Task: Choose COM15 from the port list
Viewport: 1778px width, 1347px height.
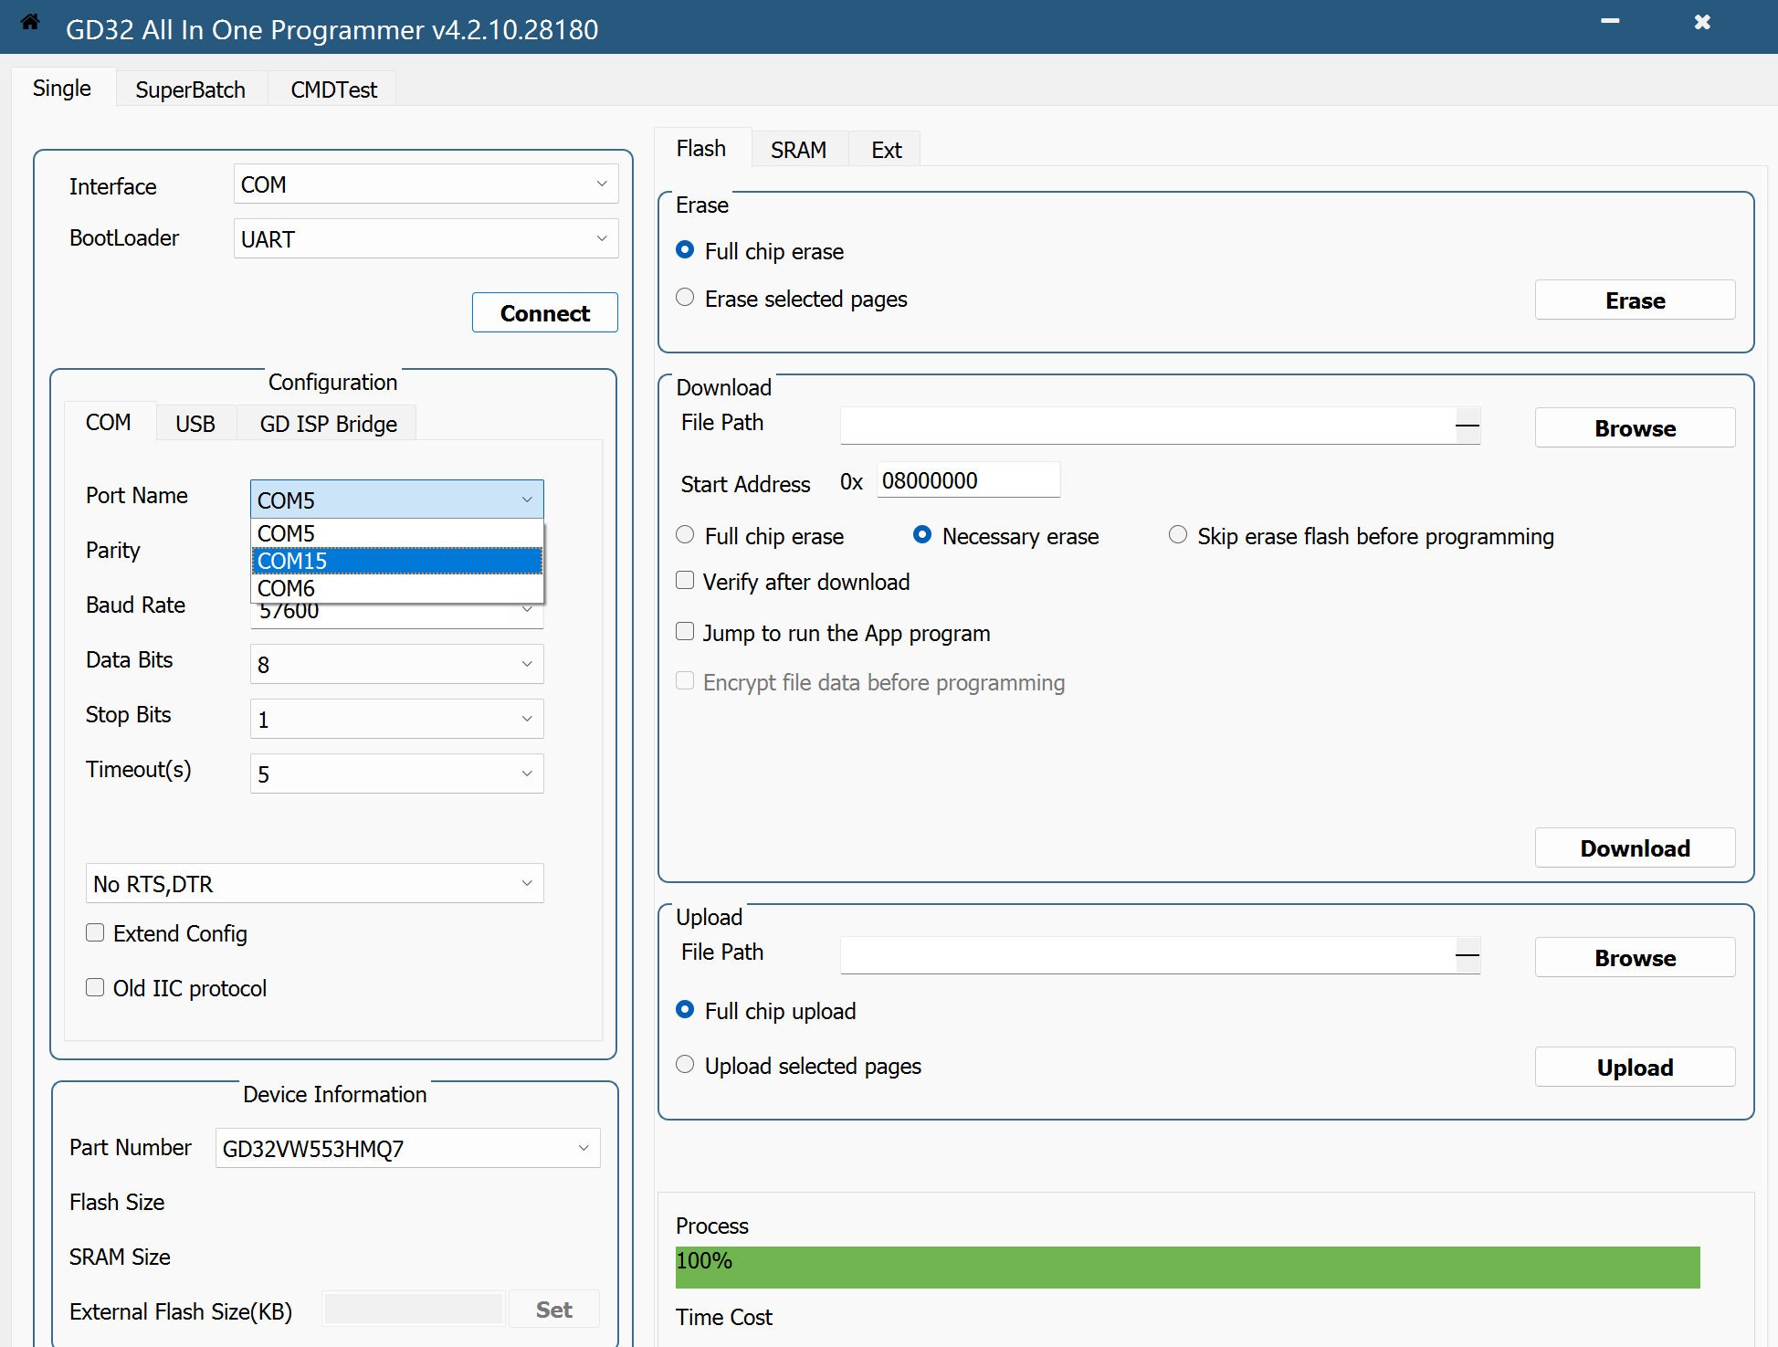Action: pyautogui.click(x=397, y=561)
